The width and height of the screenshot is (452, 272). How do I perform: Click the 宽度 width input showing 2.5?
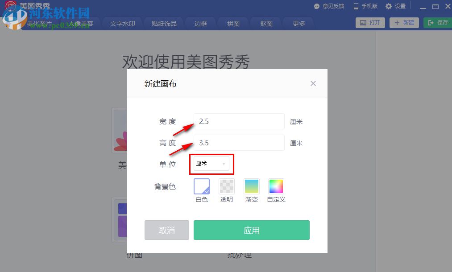pos(239,121)
